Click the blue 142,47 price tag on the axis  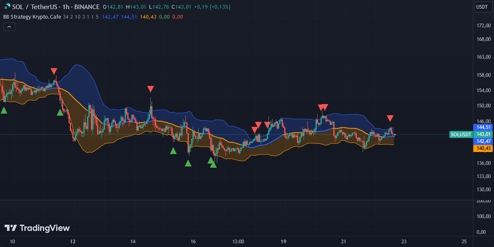pos(483,141)
